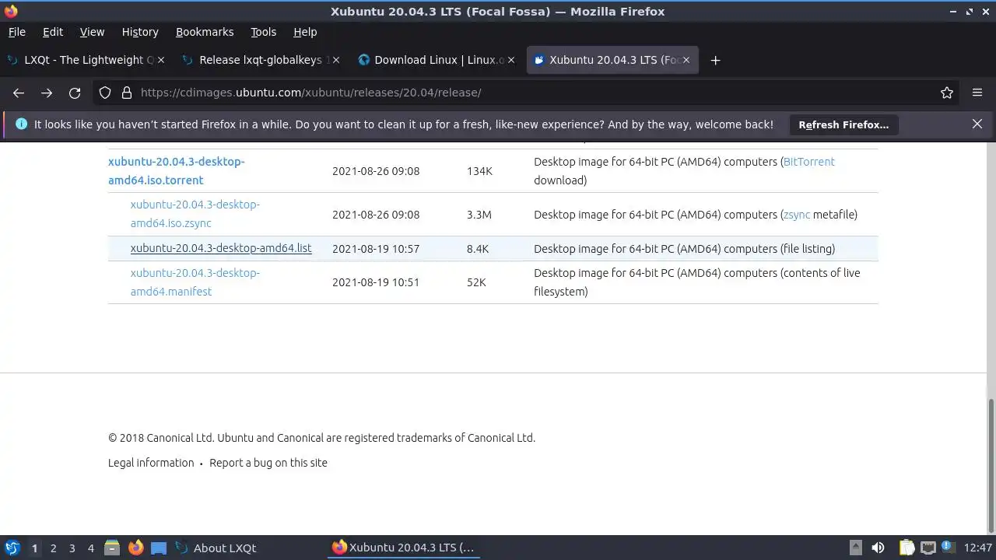
Task: Launch the file manager from panel
Action: (112, 548)
